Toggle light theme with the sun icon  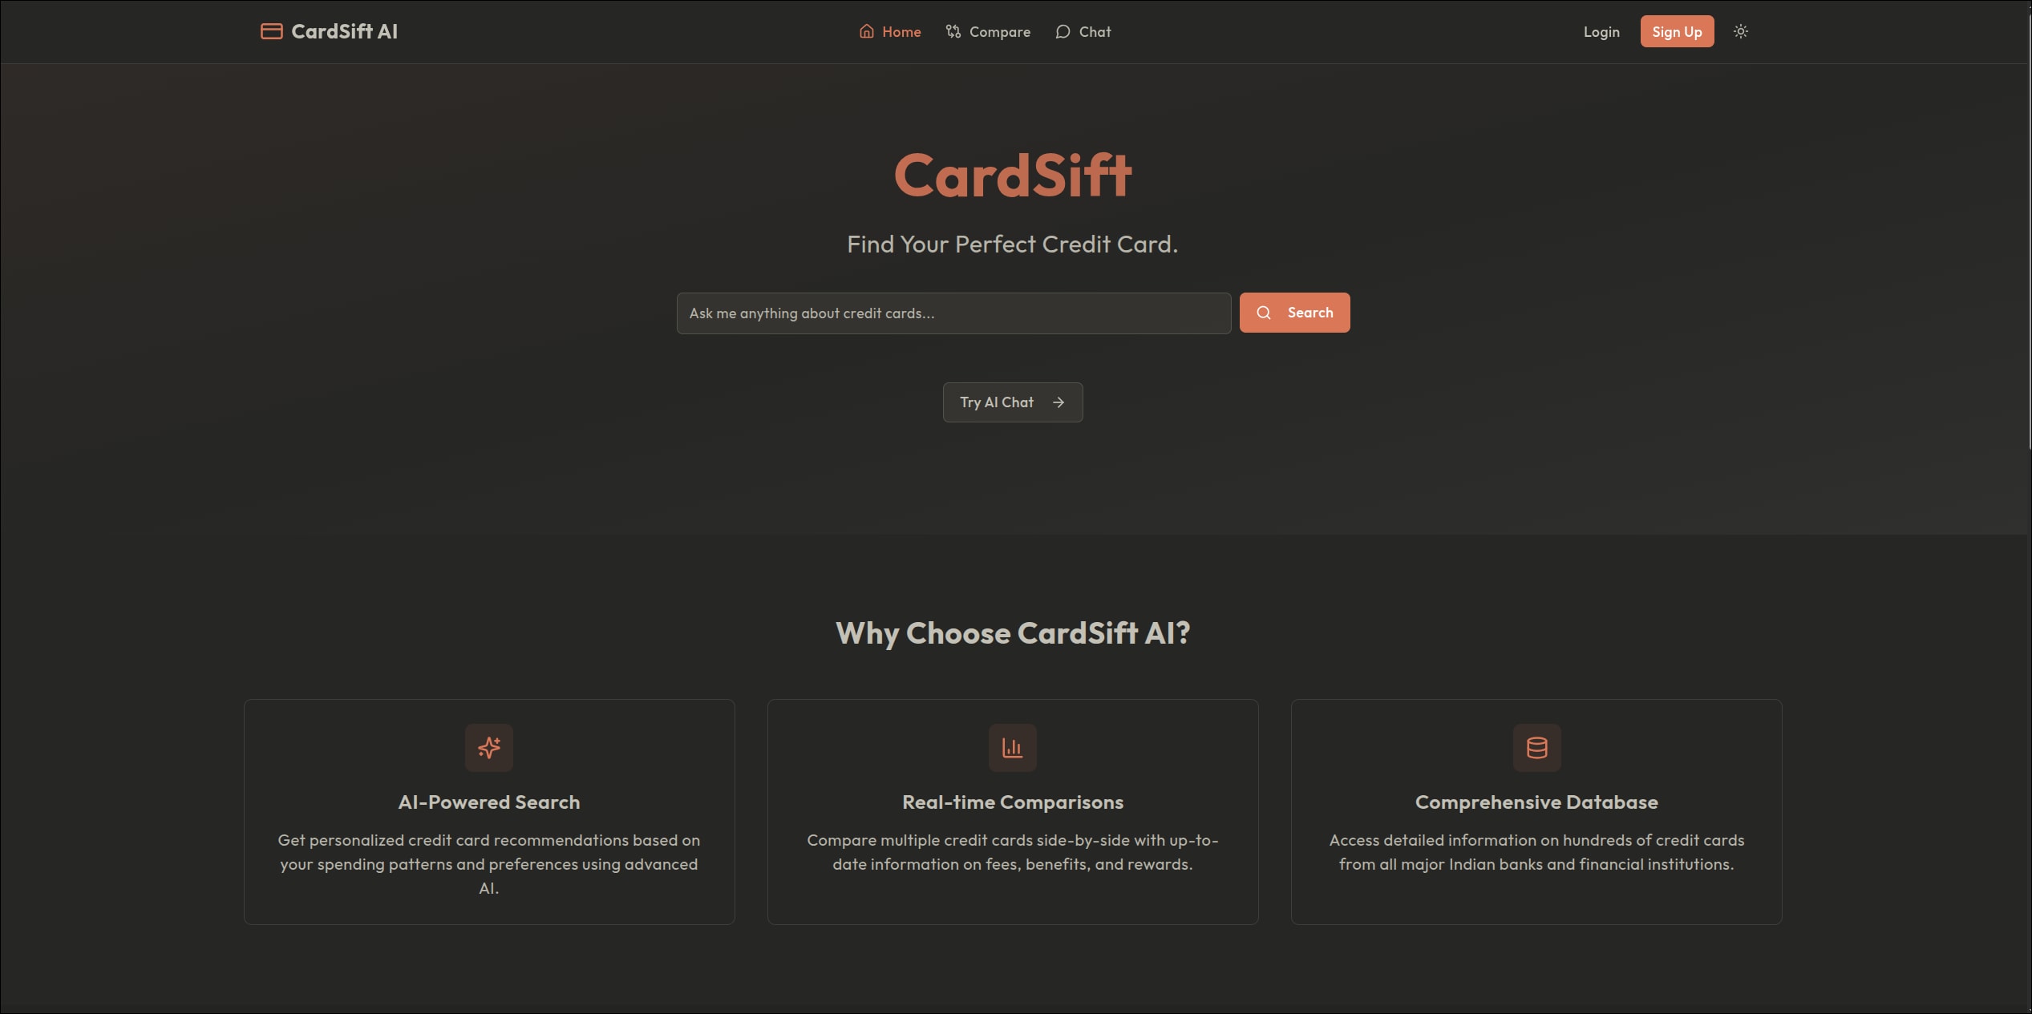1740,31
